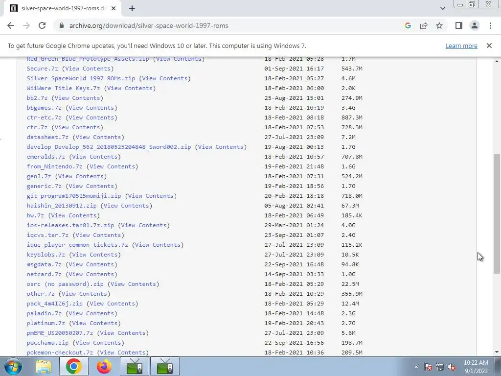Open Windows Start menu
The image size is (501, 376).
13,366
